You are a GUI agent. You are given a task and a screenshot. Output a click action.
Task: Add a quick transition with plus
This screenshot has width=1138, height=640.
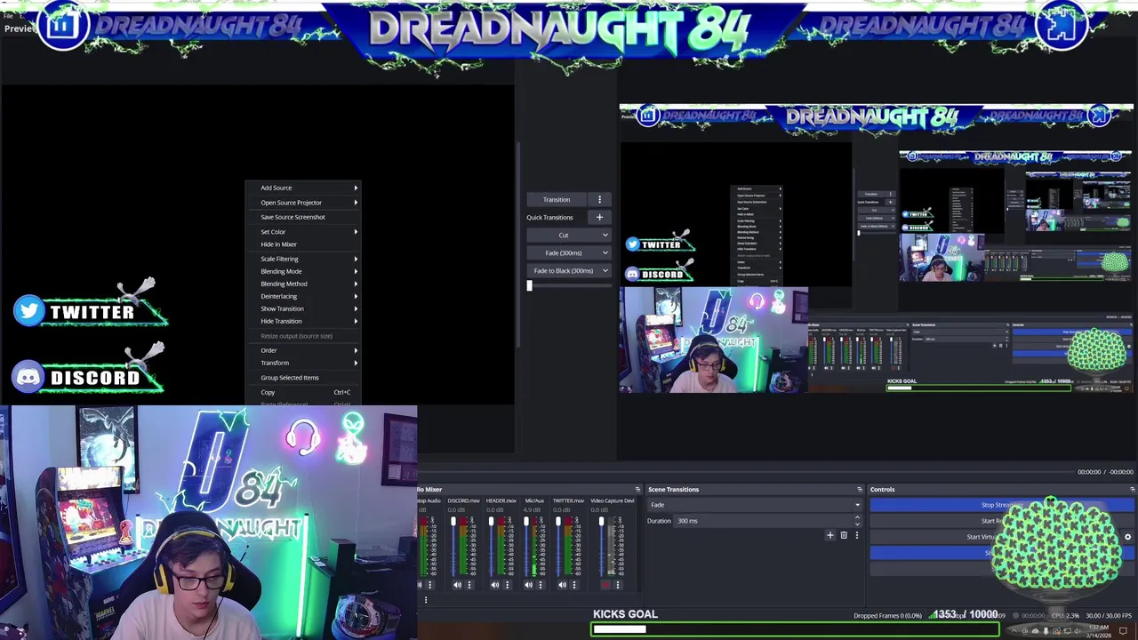(x=599, y=217)
